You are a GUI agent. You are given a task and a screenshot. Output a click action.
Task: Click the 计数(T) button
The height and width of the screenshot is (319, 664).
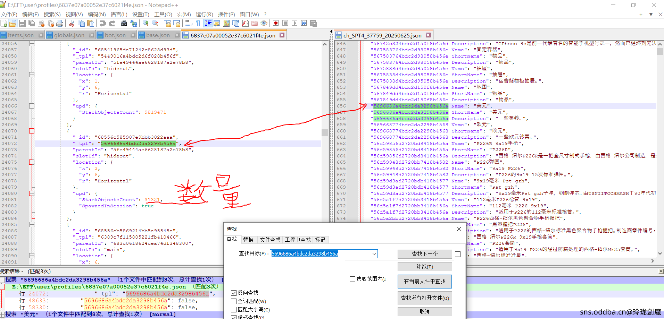425,267
